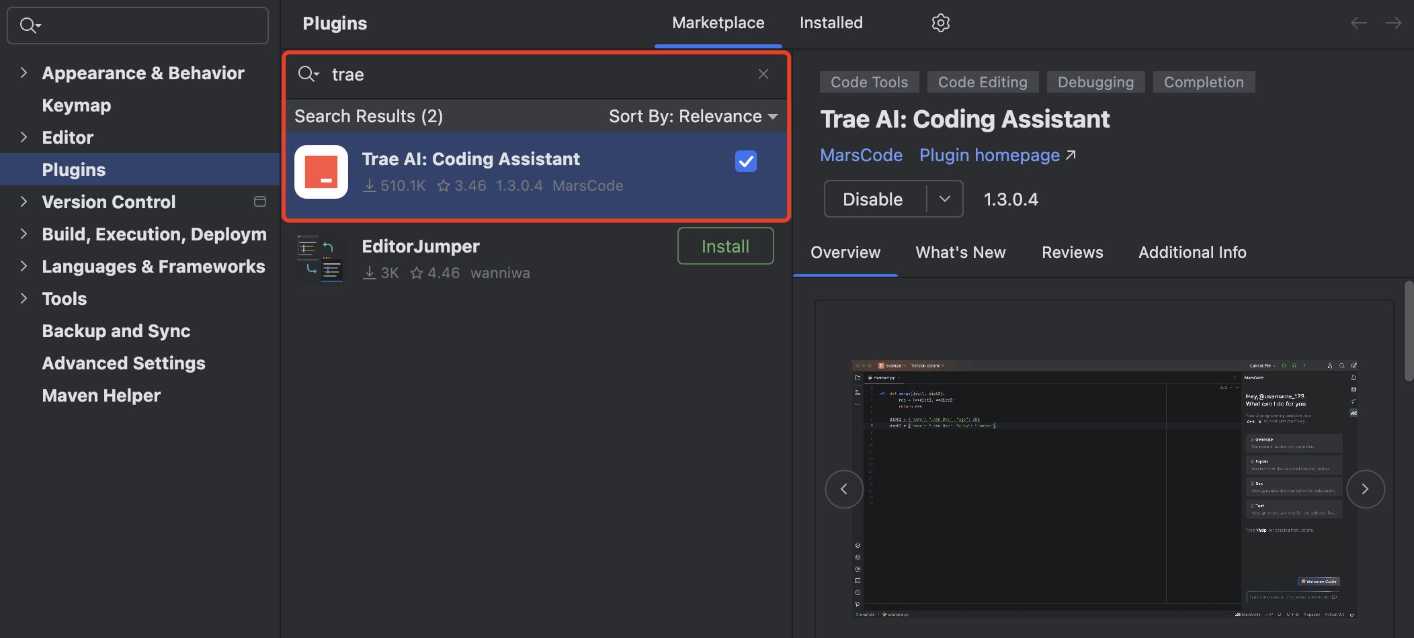Click the Trae AI plugin logo

[x=321, y=172]
